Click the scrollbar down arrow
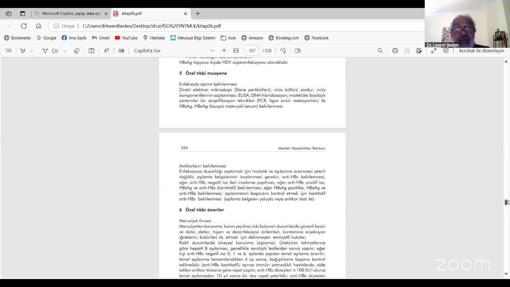The image size is (510, 287). coord(506,274)
